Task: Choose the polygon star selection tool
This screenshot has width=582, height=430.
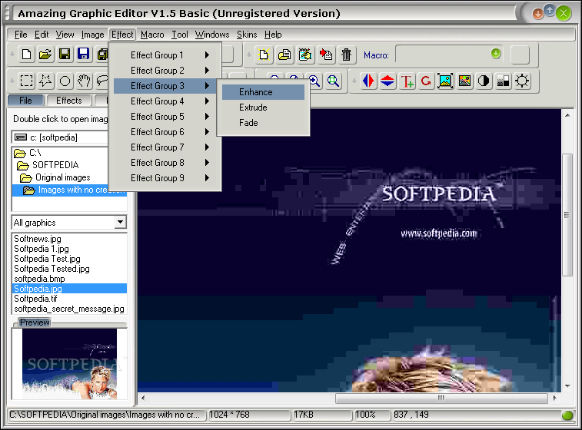Action: (45, 81)
